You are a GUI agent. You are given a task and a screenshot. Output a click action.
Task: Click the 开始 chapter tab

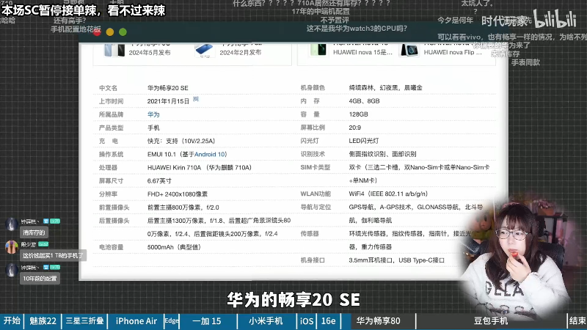click(x=12, y=321)
